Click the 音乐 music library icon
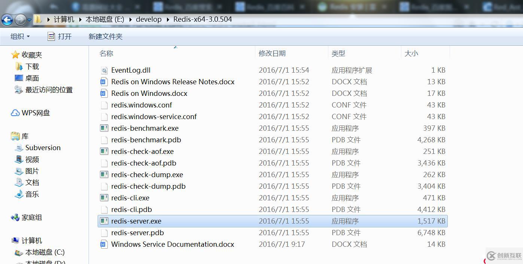Image resolution: width=523 pixels, height=264 pixels. 19,194
